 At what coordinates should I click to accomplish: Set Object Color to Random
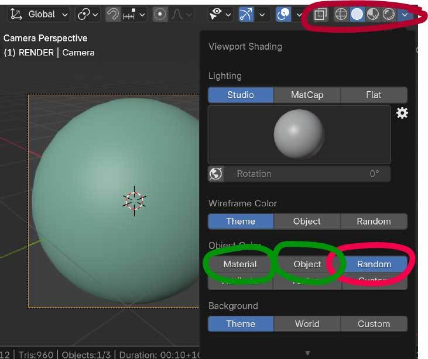374,264
